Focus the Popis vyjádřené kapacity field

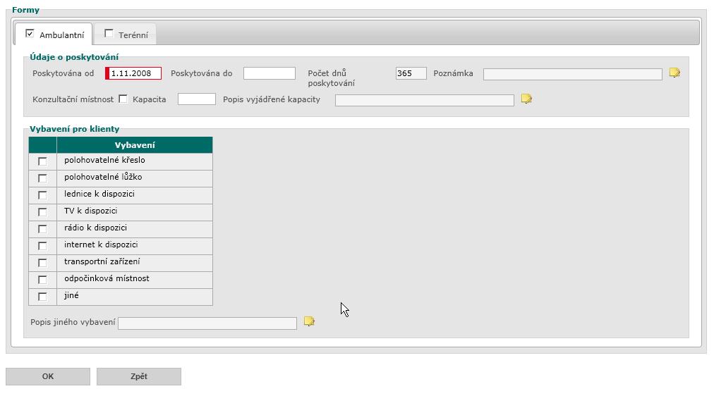click(x=425, y=101)
